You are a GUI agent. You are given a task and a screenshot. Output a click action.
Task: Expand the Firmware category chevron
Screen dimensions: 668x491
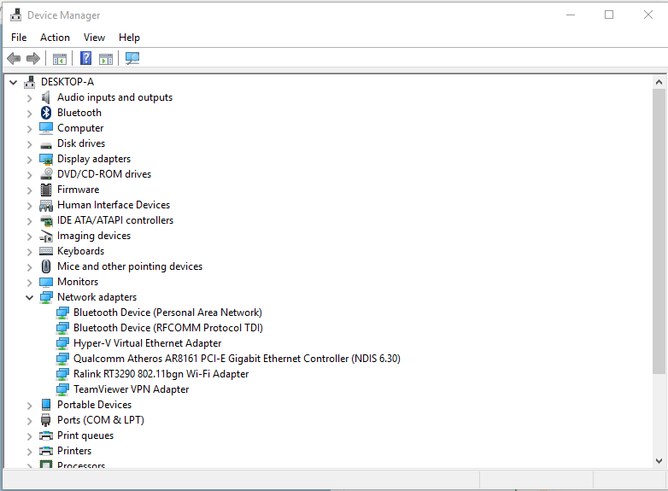tap(29, 190)
